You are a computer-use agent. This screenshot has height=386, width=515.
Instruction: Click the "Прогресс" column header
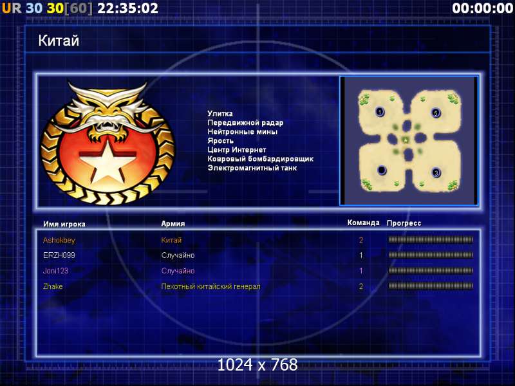pyautogui.click(x=404, y=223)
